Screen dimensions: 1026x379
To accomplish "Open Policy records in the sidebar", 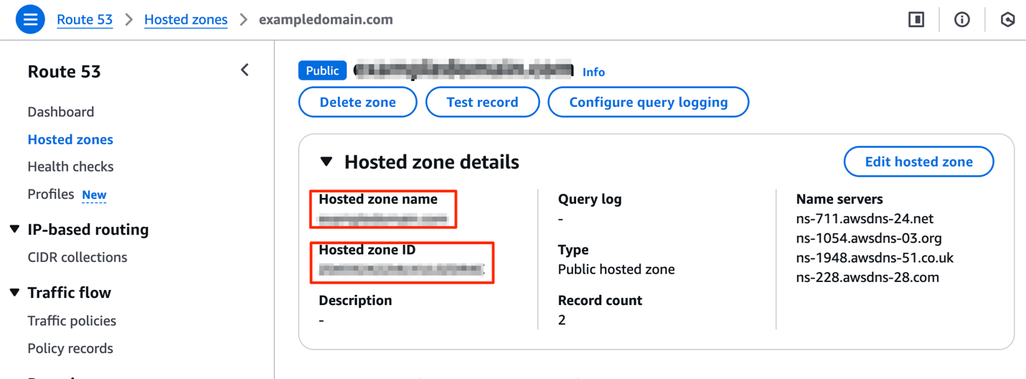I will tap(70, 348).
